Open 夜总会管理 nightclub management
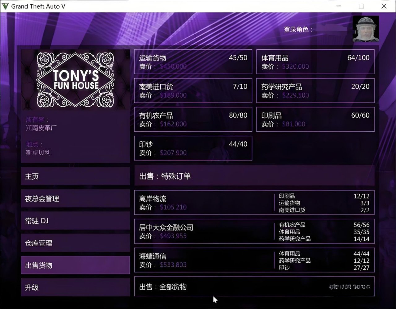 pyautogui.click(x=75, y=198)
